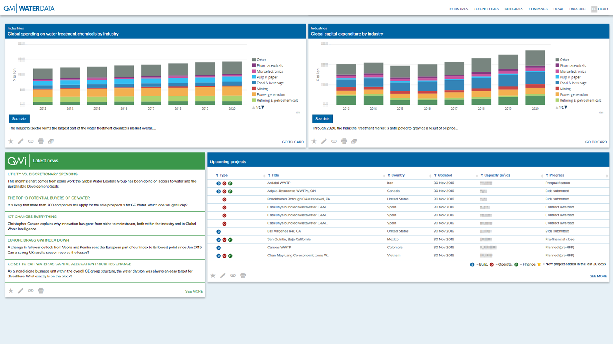This screenshot has height=344, width=613.
Task: Toggle the Mining series in chemicals chart legend
Action: coord(262,89)
